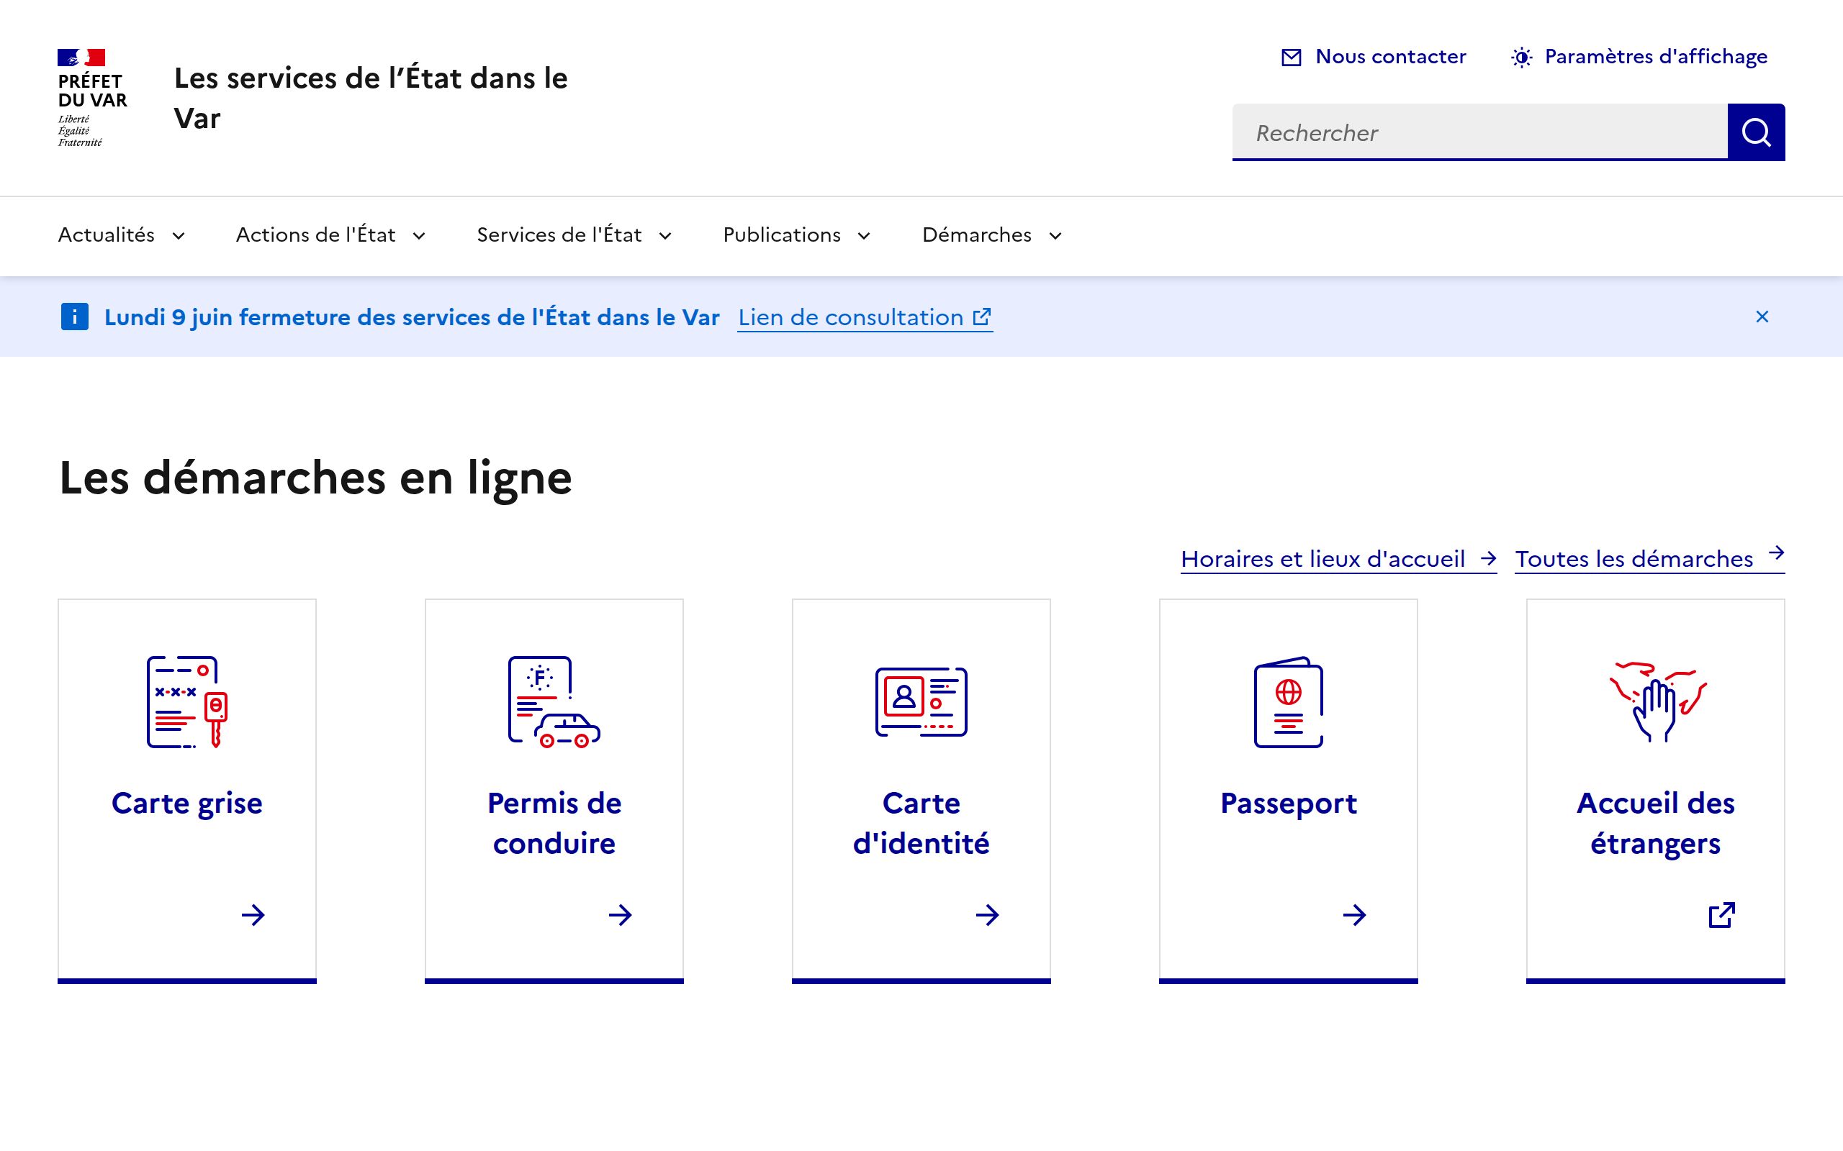Open Toutes les démarches link
This screenshot has height=1151, width=1843.
pyautogui.click(x=1649, y=559)
